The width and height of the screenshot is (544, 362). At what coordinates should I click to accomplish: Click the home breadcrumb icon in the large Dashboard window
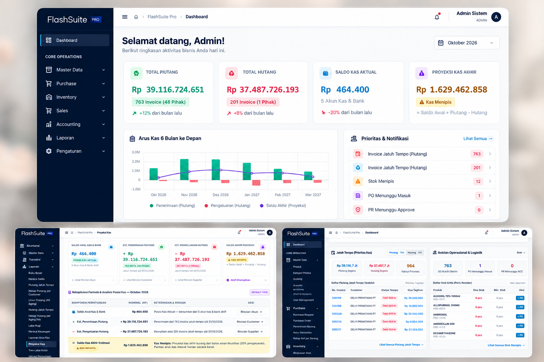click(136, 17)
